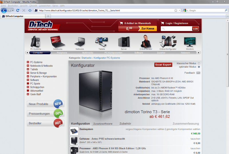The image size is (229, 154).
Task: Expand Schnäppchen sidebar plus icon
Action: tap(28, 87)
